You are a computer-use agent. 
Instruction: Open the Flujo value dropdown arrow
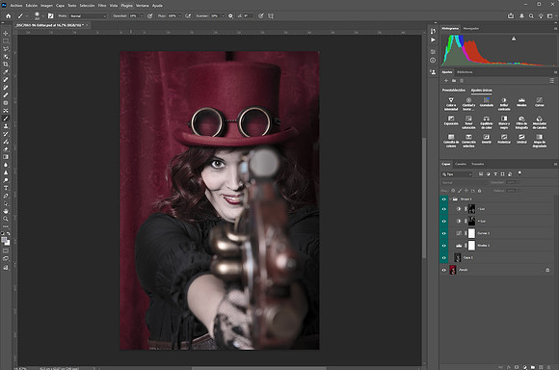tap(179, 16)
